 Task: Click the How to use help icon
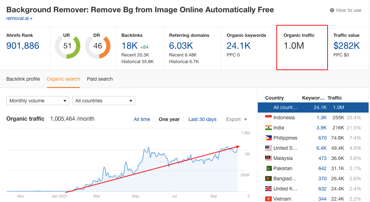click(332, 11)
